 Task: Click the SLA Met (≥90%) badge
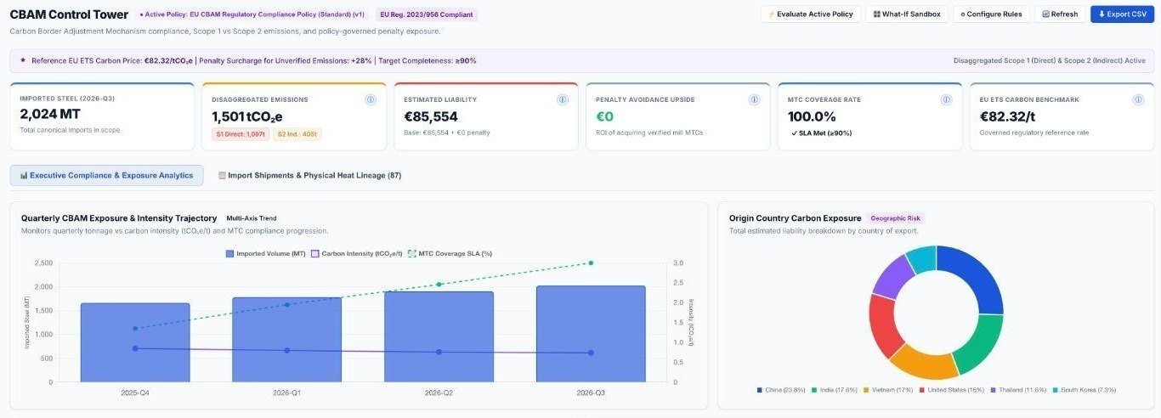coord(821,133)
